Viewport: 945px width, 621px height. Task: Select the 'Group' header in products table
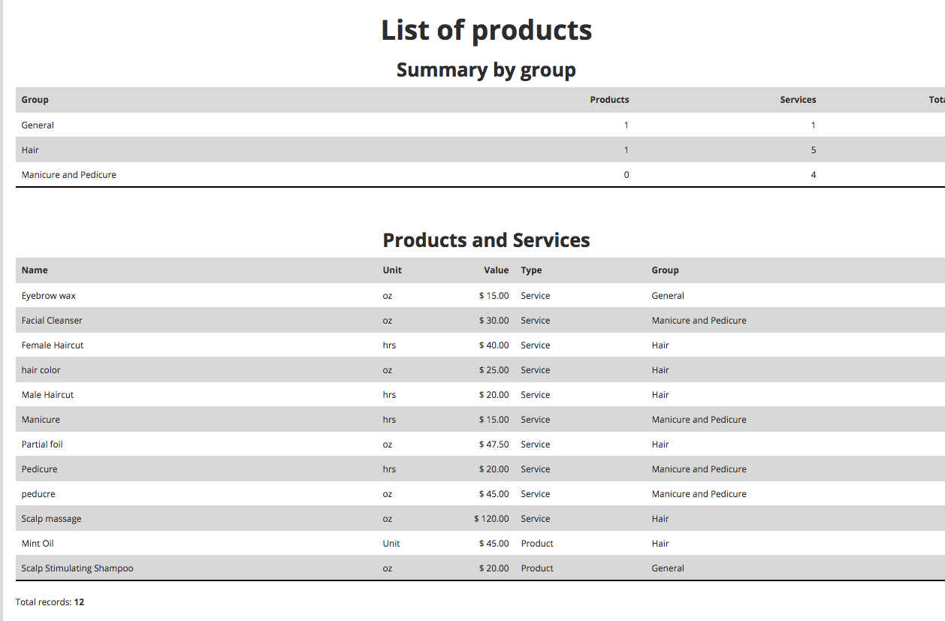pos(665,270)
